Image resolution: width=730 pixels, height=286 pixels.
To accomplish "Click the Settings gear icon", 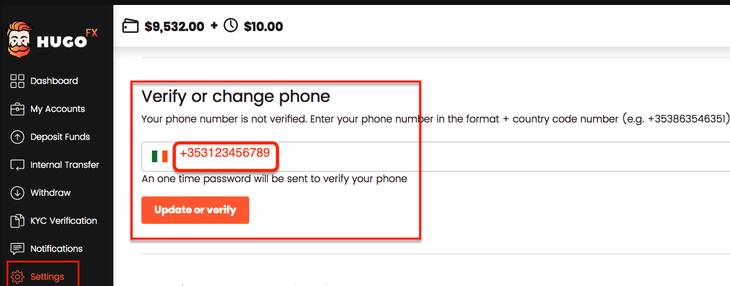I will tap(17, 277).
